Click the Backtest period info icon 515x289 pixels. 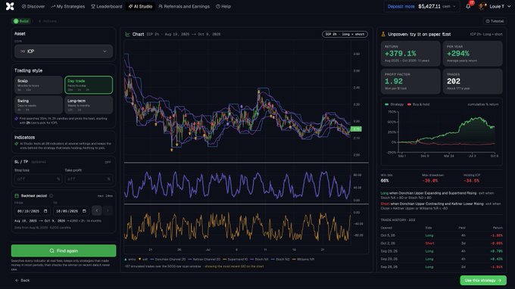51,196
